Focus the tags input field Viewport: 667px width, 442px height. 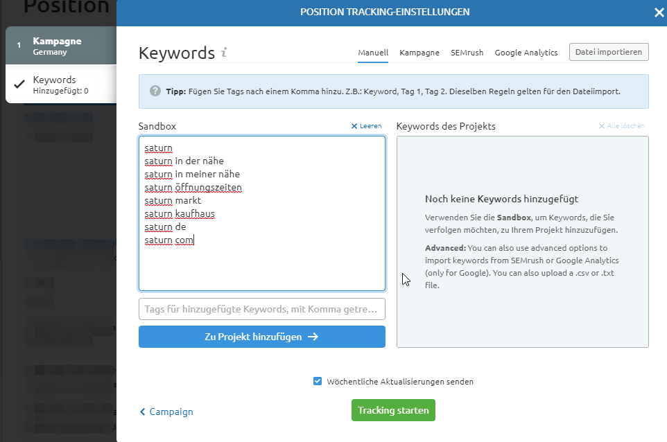[262, 309]
